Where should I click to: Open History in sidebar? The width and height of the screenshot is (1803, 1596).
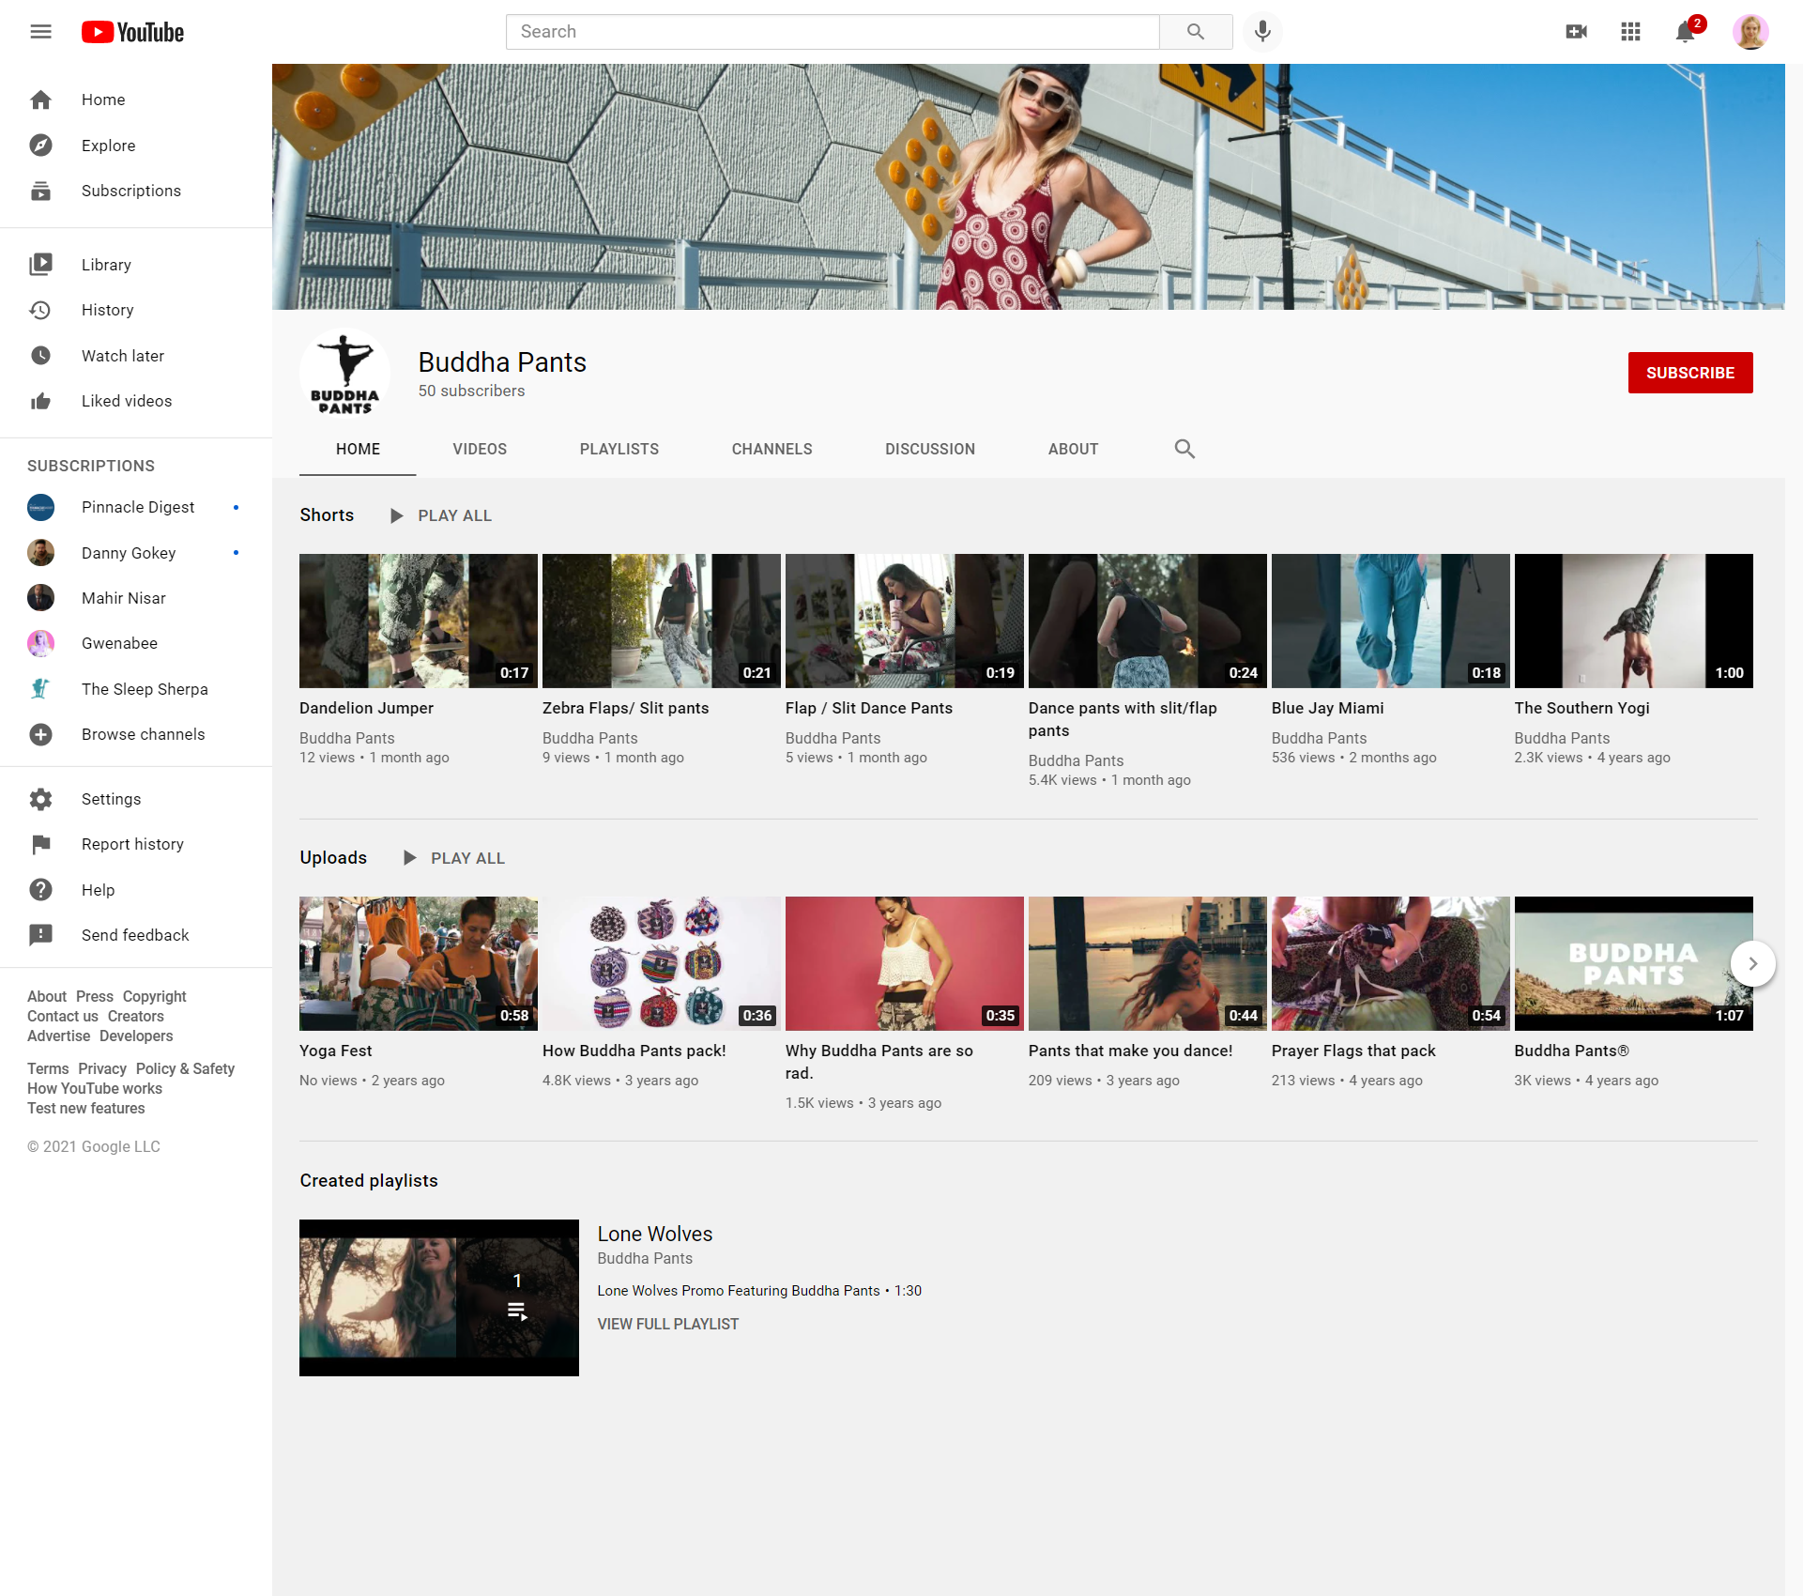(136, 310)
